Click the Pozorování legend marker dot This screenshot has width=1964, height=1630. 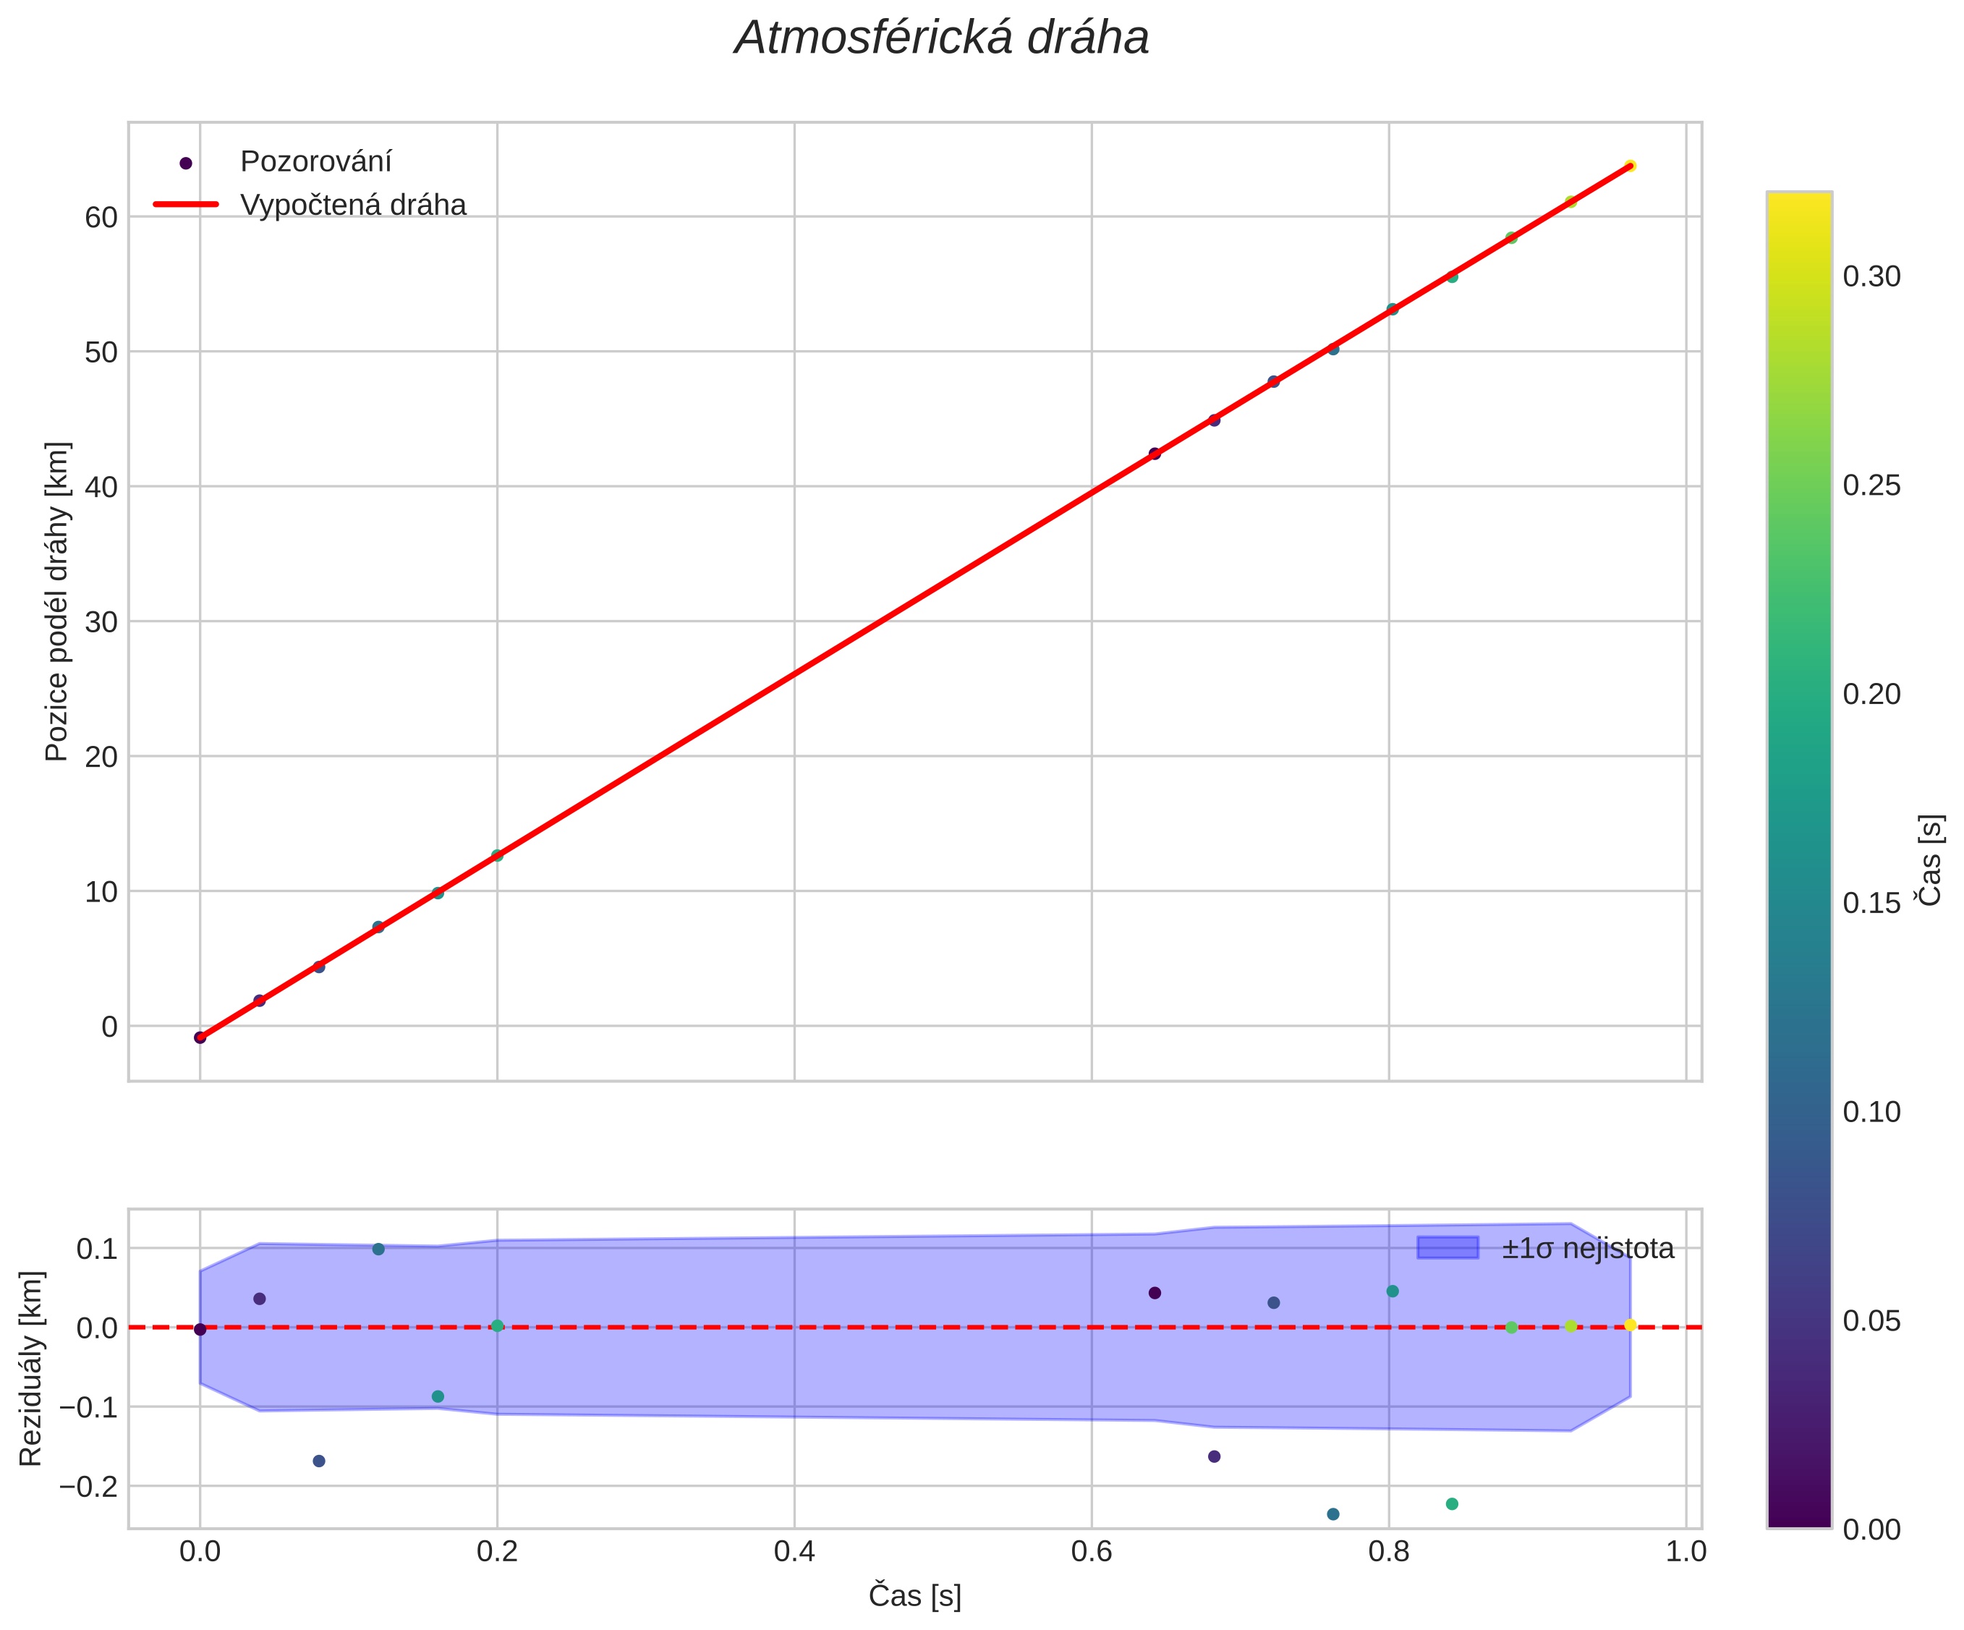[185, 163]
